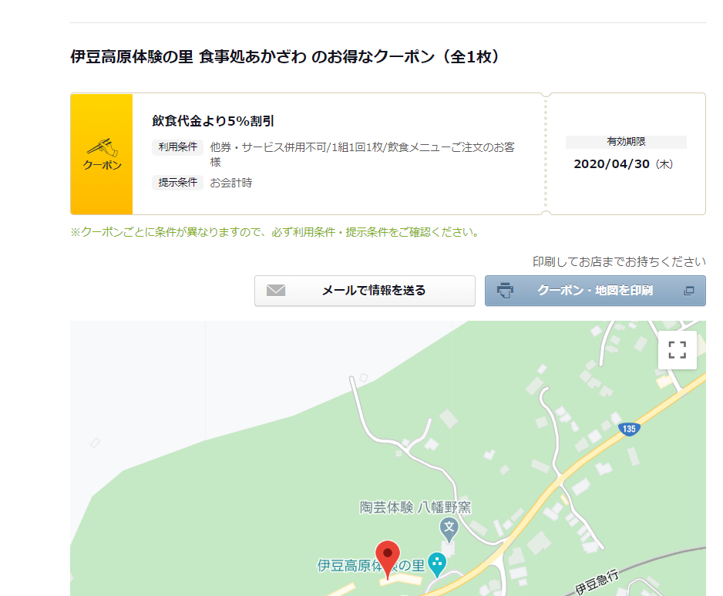Click the red location pin on the map
Image resolution: width=723 pixels, height=596 pixels.
coord(388,558)
